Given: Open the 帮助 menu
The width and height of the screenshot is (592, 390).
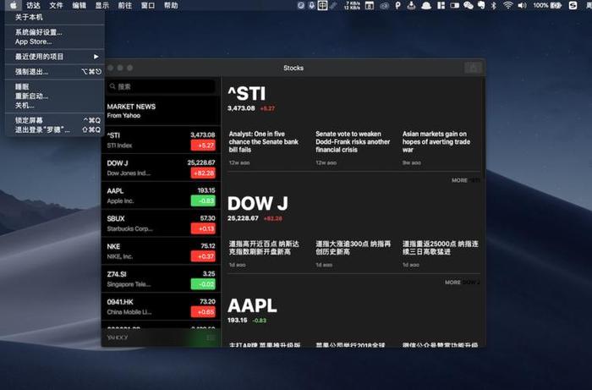Looking at the screenshot, I should (171, 5).
